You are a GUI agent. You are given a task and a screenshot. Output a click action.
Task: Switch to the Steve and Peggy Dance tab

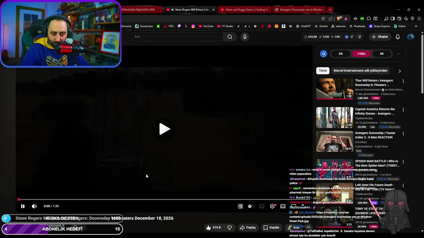tap(244, 10)
